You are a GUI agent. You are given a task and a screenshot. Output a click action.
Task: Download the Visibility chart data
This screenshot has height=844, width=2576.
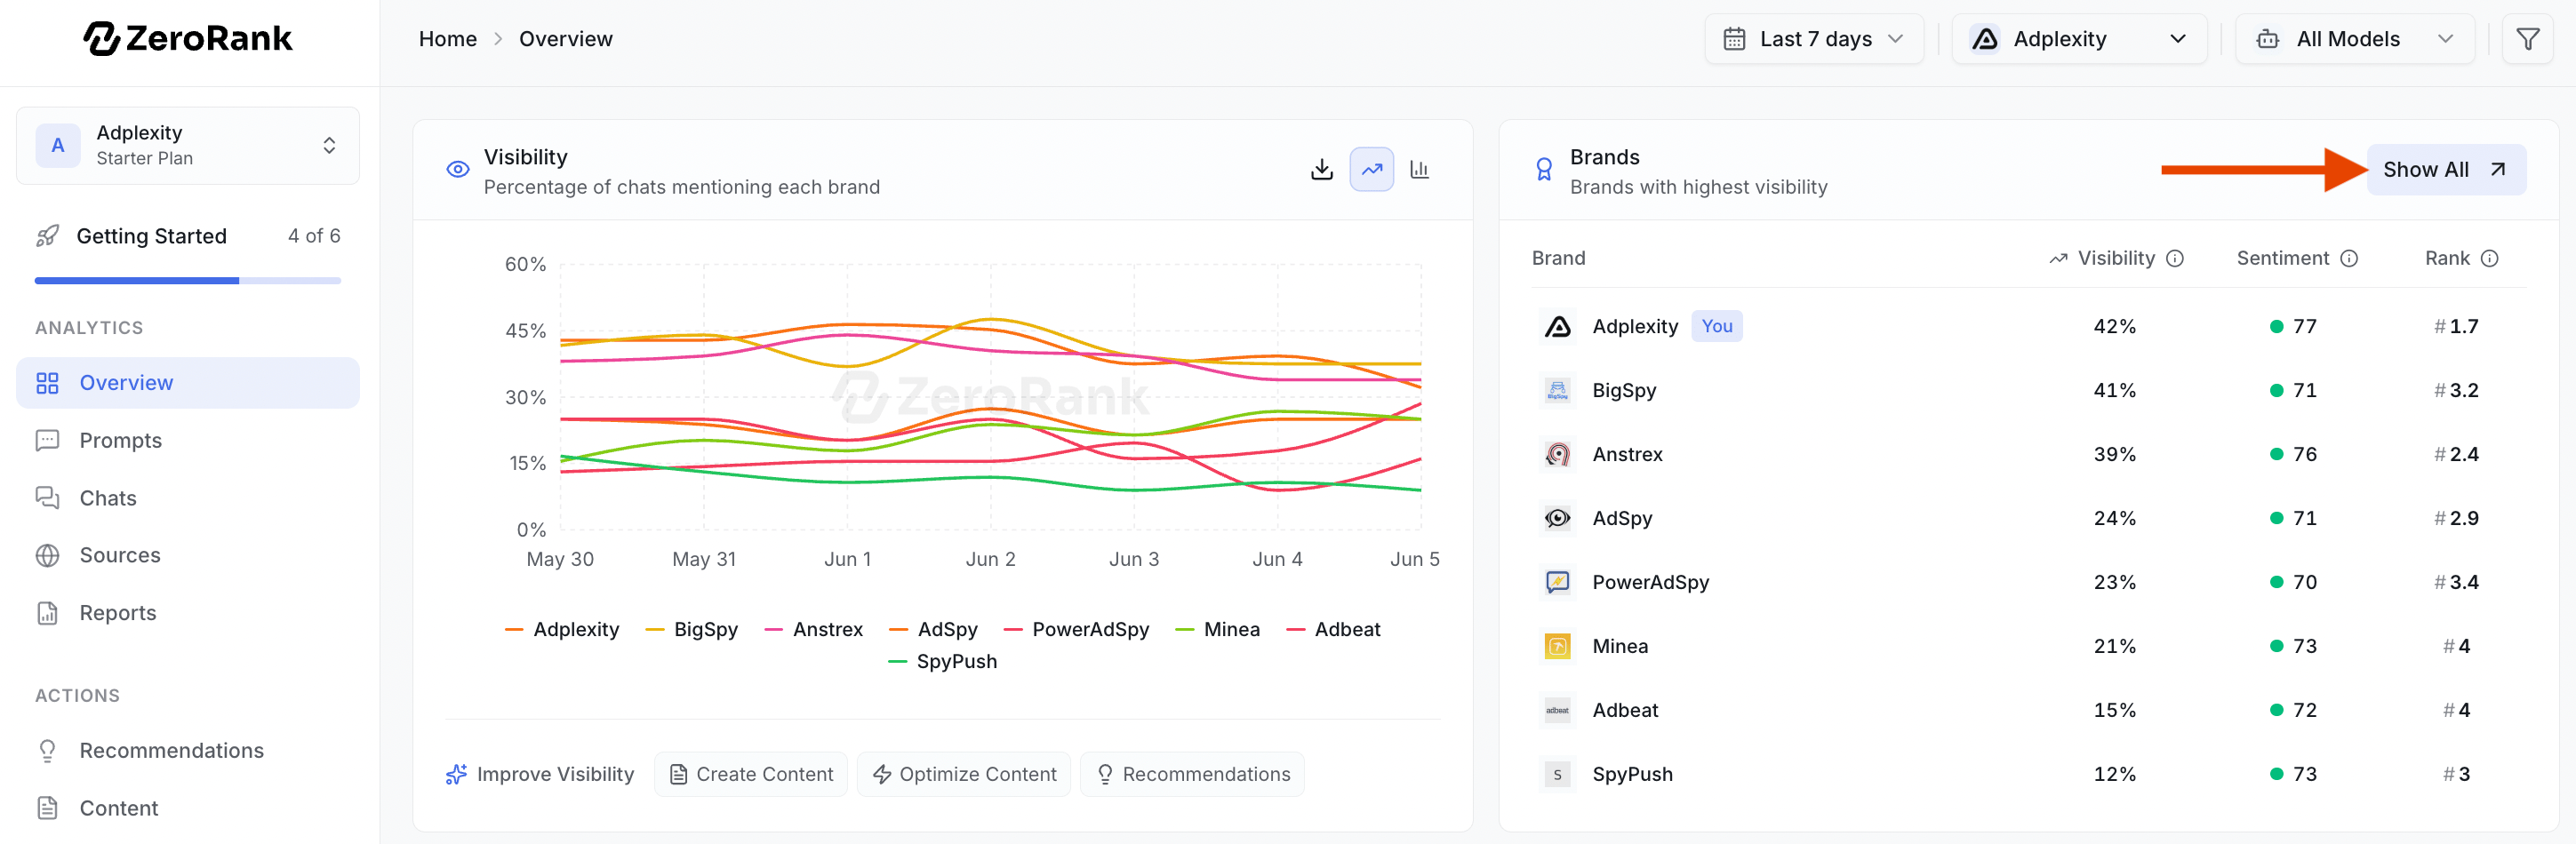click(x=1322, y=169)
